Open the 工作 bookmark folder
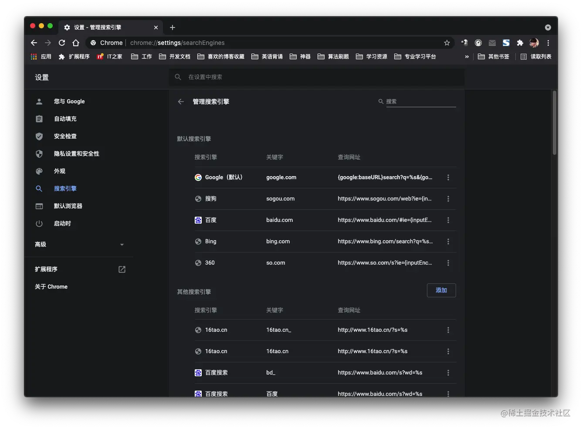The image size is (582, 429). coord(142,57)
